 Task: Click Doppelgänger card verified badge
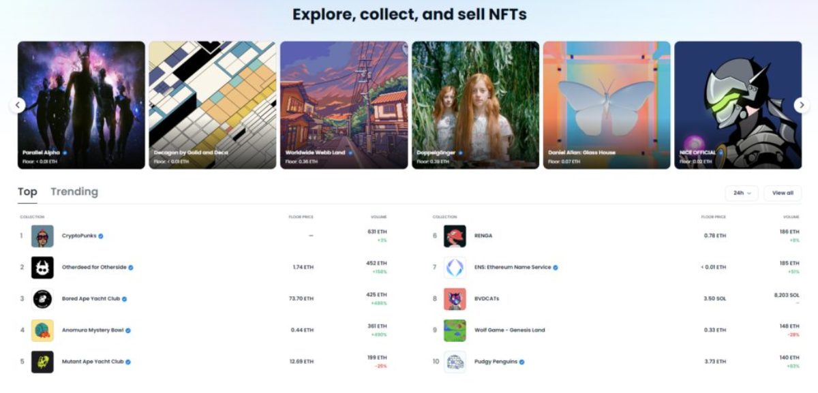[x=461, y=153]
